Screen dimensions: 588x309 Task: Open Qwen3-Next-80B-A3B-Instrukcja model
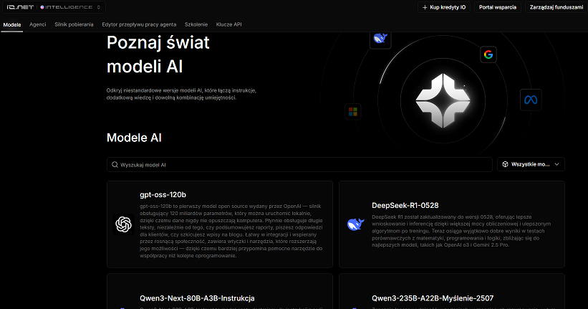(x=197, y=298)
